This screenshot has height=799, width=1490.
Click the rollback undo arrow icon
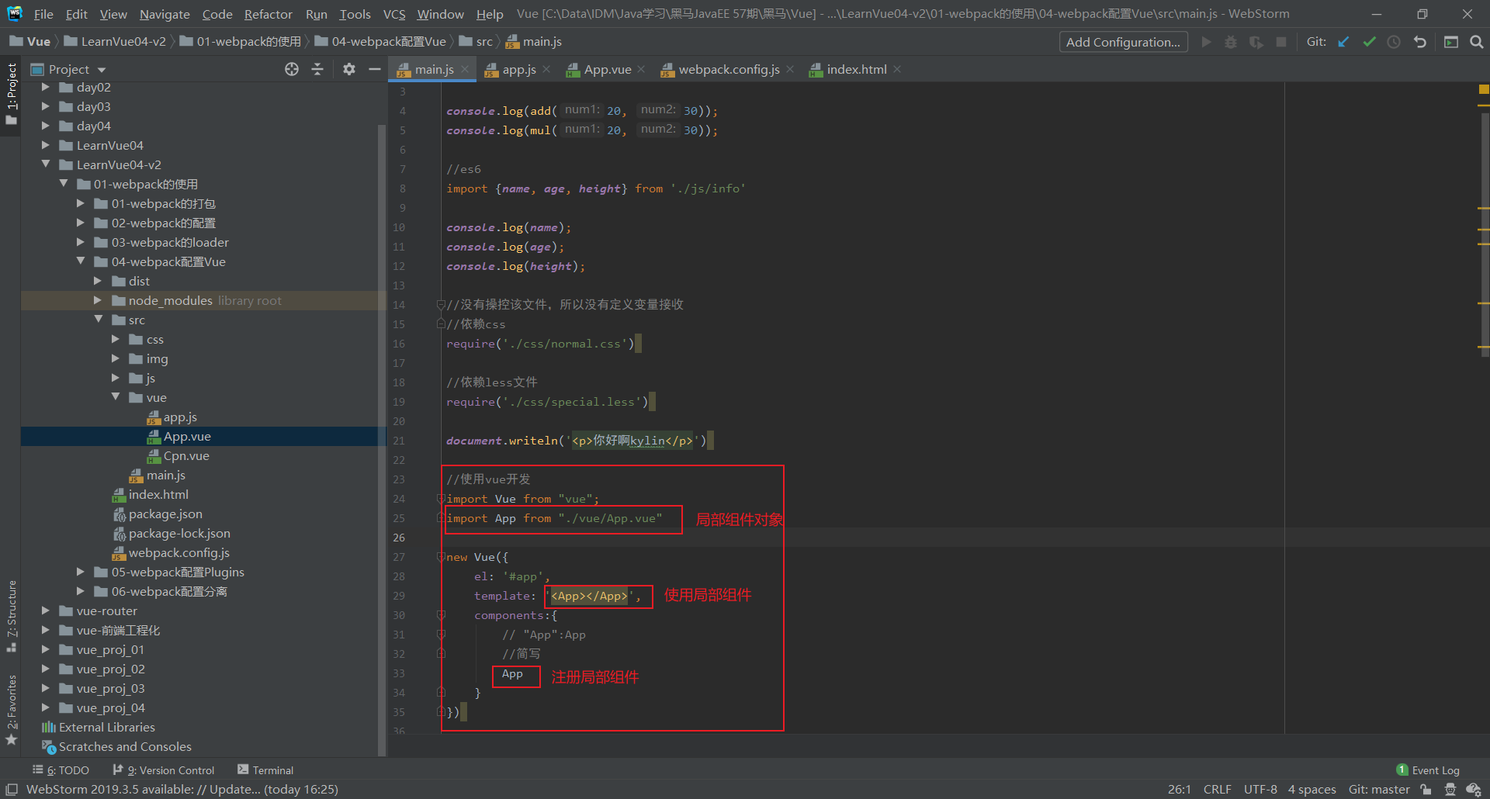[1420, 42]
